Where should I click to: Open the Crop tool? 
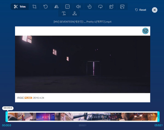pyautogui.click(x=34, y=7)
